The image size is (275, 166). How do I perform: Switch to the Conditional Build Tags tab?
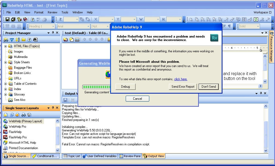point(45,156)
